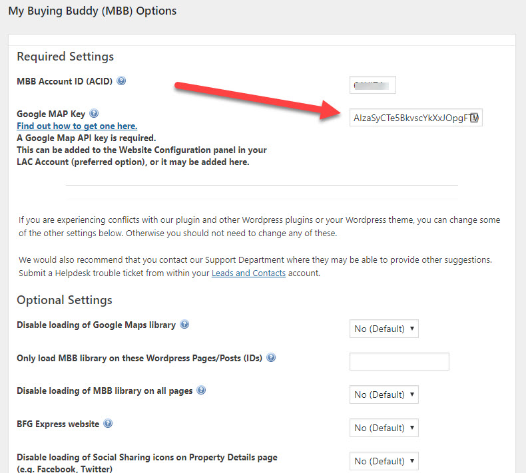526x473 pixels.
Task: Open help for Disable Google Maps library
Action: point(184,325)
